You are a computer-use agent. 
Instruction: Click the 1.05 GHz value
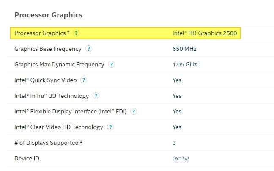click(184, 64)
